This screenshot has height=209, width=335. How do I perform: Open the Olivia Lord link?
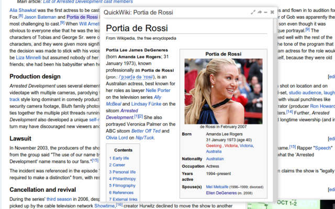pyautogui.click(x=117, y=138)
